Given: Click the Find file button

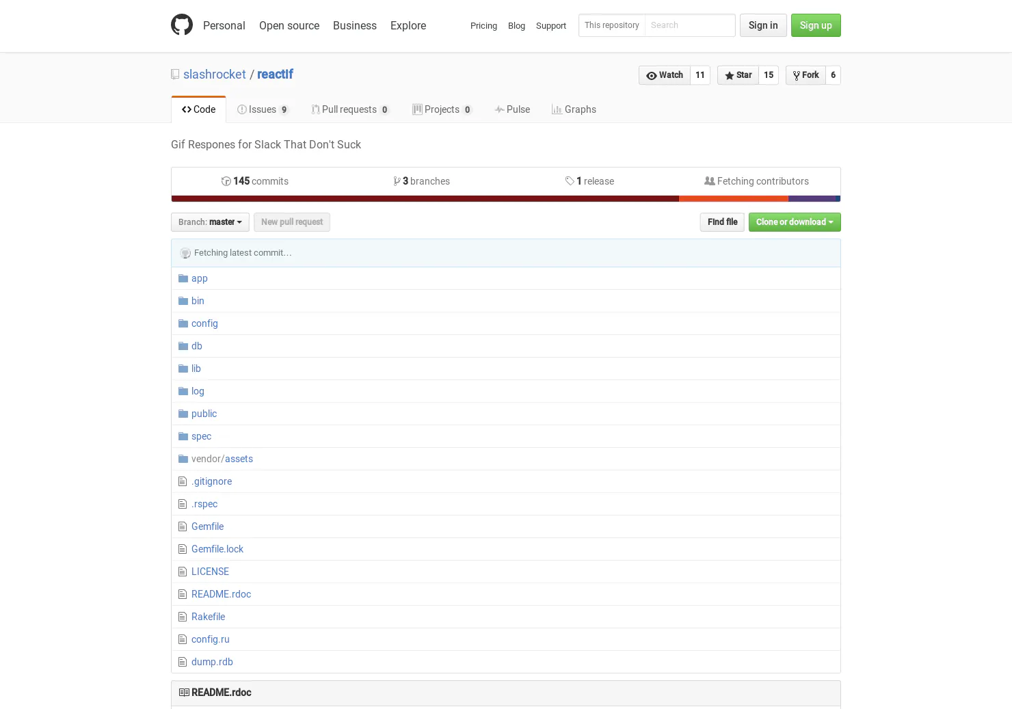Looking at the screenshot, I should (722, 222).
